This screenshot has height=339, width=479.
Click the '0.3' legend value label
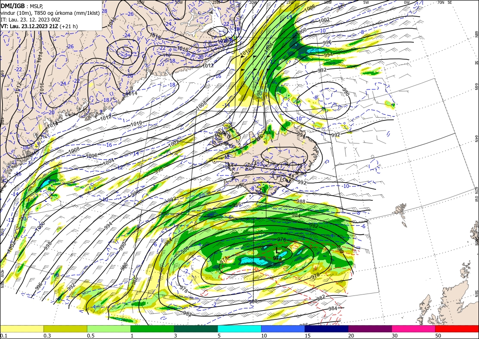pos(47,336)
